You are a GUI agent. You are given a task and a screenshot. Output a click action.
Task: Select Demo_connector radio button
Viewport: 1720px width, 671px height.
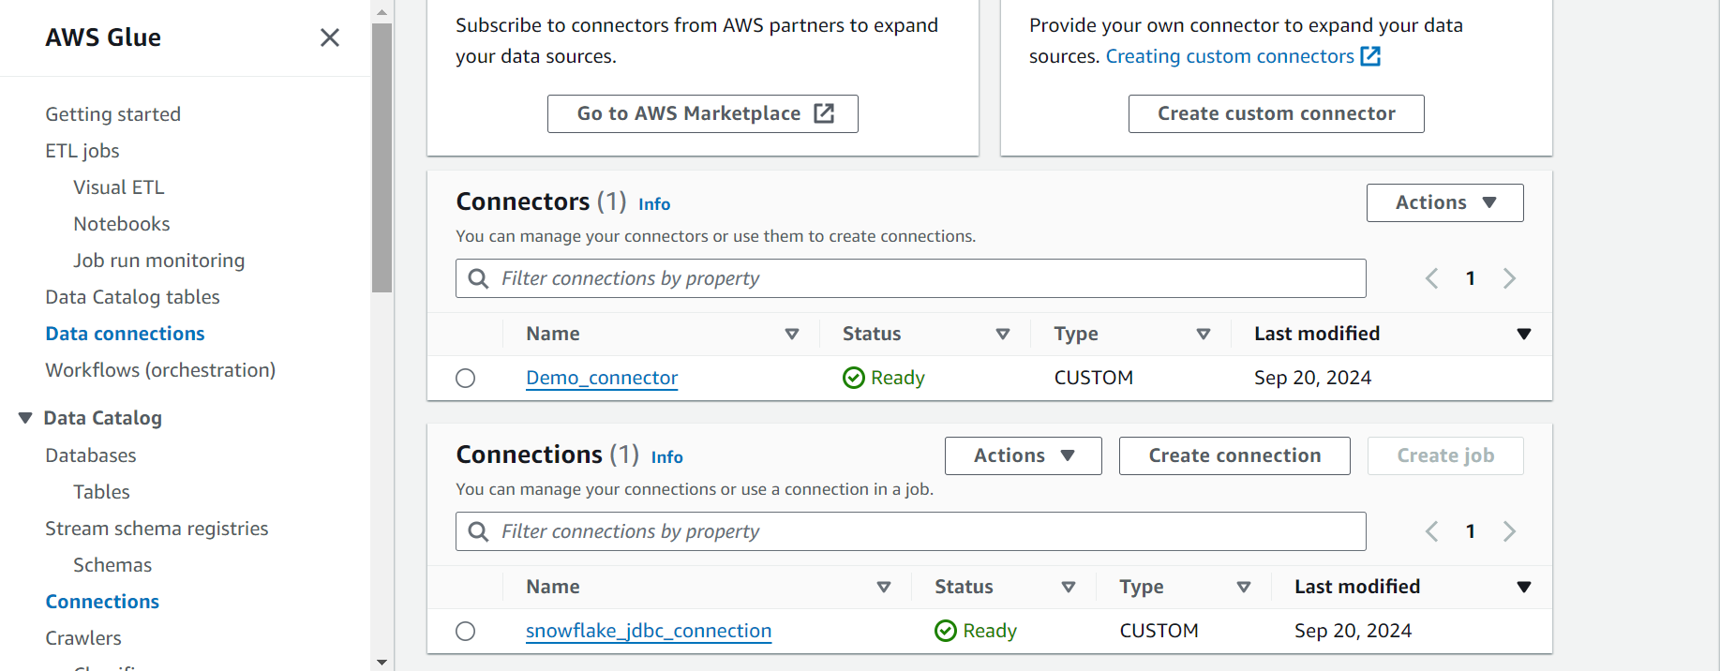point(466,379)
